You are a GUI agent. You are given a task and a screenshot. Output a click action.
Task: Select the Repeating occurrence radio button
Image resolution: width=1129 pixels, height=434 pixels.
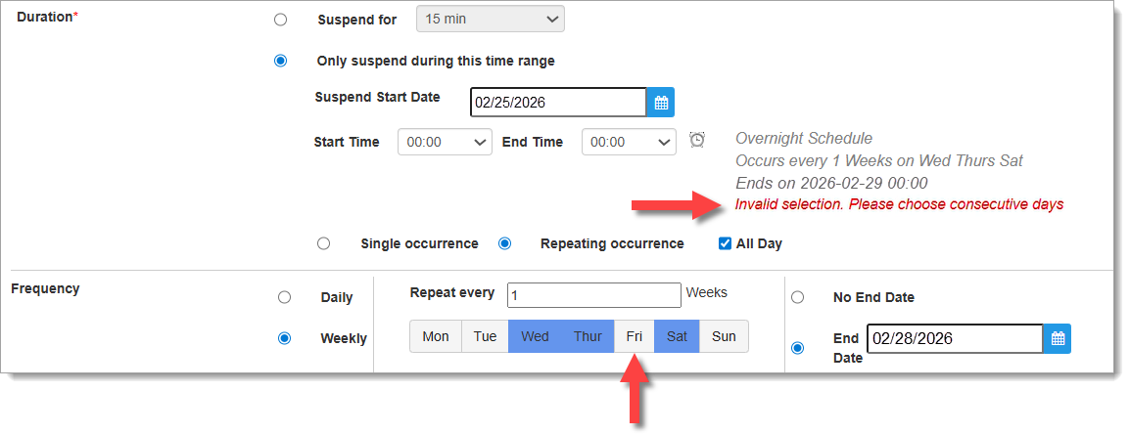coord(504,243)
